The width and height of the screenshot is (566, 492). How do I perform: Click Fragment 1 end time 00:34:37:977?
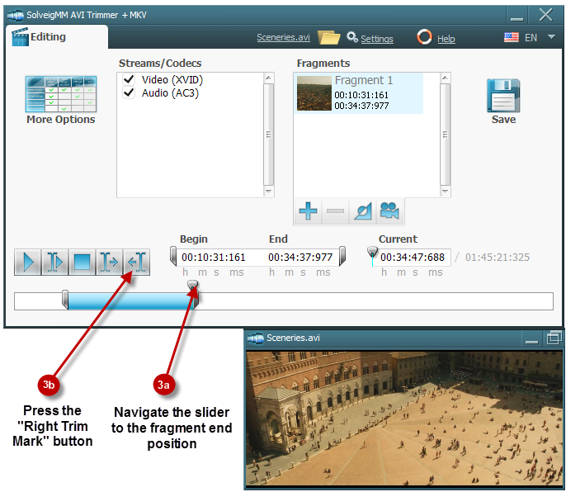pos(361,106)
